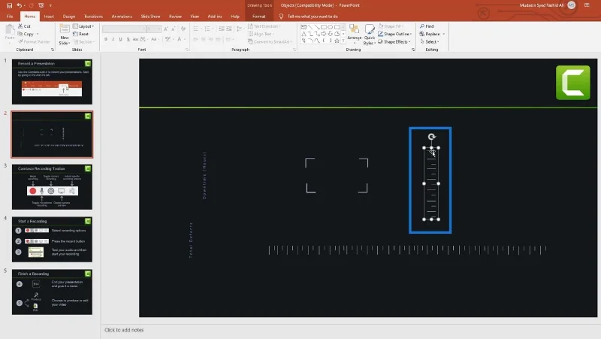Undo the last action
601x339 pixels.
click(20, 5)
